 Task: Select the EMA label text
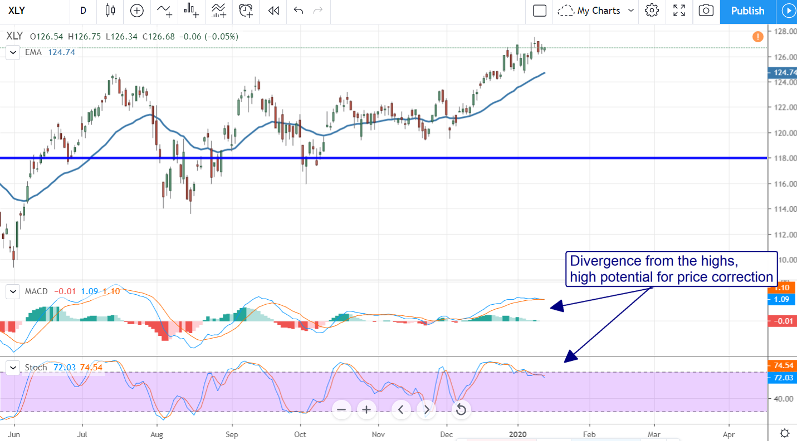click(33, 52)
